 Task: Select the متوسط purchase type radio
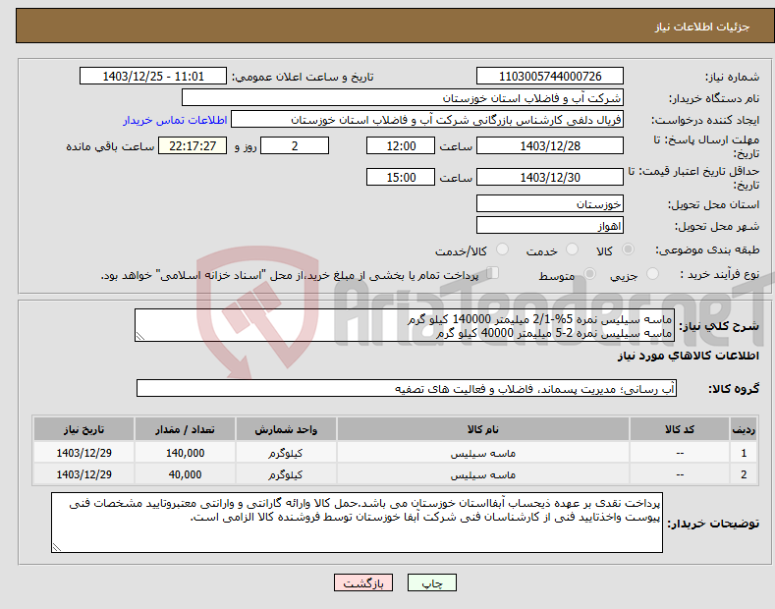(589, 274)
